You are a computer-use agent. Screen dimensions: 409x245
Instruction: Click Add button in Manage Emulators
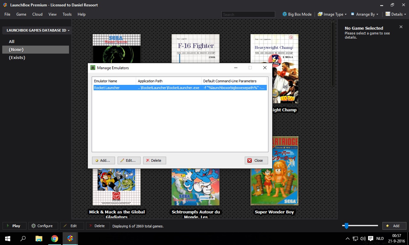click(x=103, y=160)
